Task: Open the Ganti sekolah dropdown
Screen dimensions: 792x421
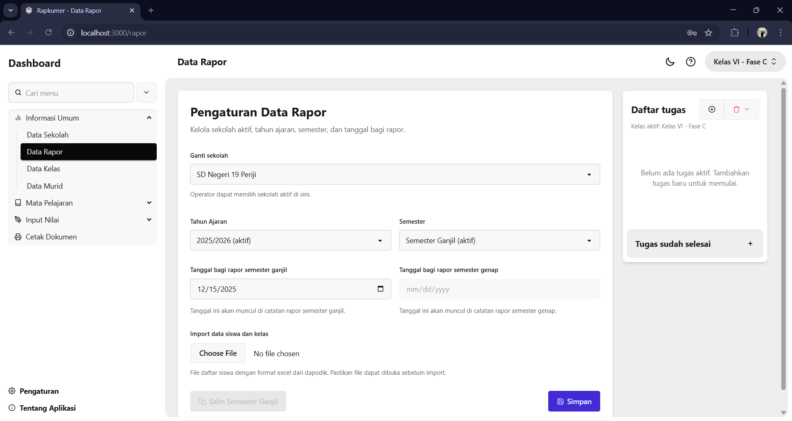Action: tap(395, 175)
